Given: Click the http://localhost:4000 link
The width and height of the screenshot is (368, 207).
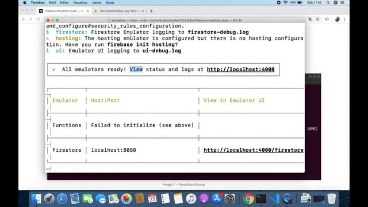Looking at the screenshot, I should pos(240,70).
